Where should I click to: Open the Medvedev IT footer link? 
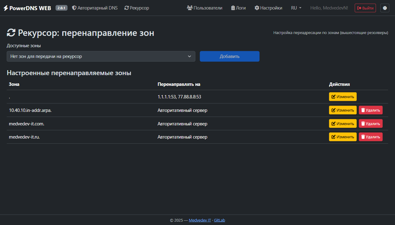pos(200,220)
